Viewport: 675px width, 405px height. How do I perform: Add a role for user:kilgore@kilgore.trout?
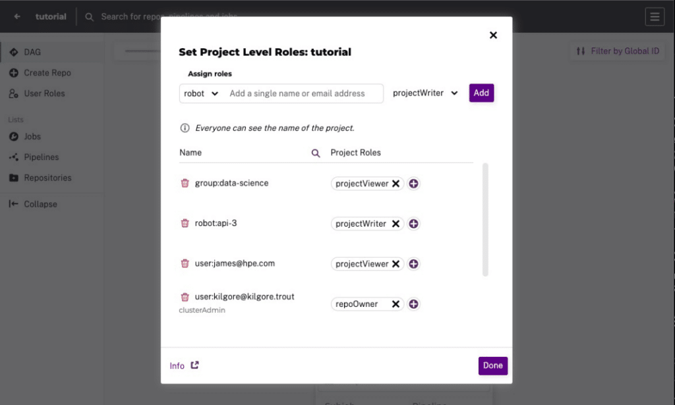(413, 304)
